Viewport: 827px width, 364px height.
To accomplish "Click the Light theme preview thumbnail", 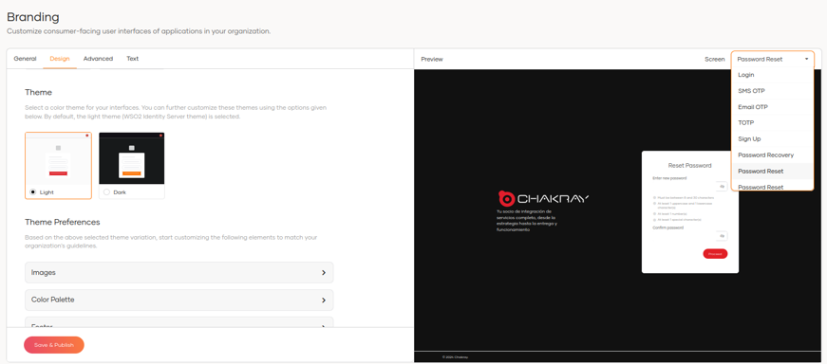I will (58, 158).
